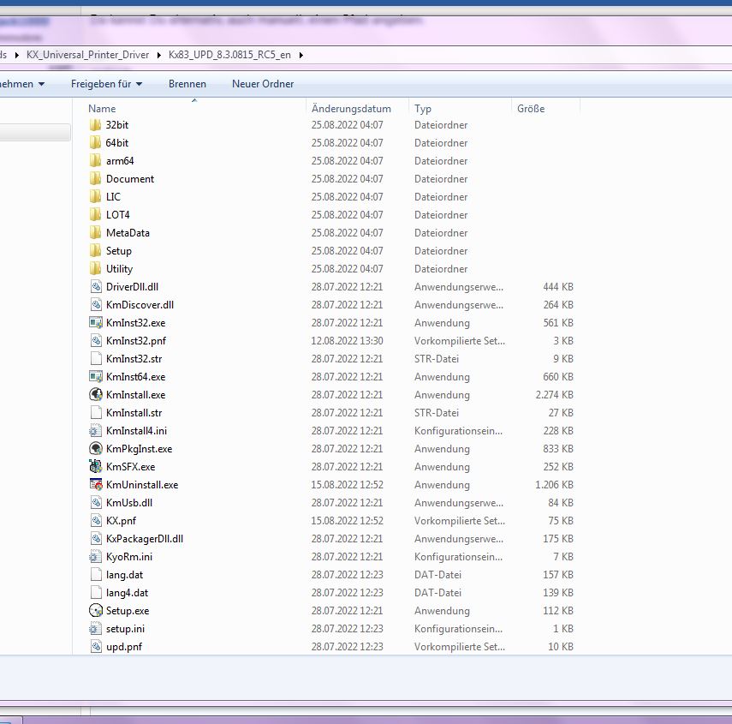732x724 pixels.
Task: Select the MetaData folder icon
Action: pyautogui.click(x=95, y=232)
